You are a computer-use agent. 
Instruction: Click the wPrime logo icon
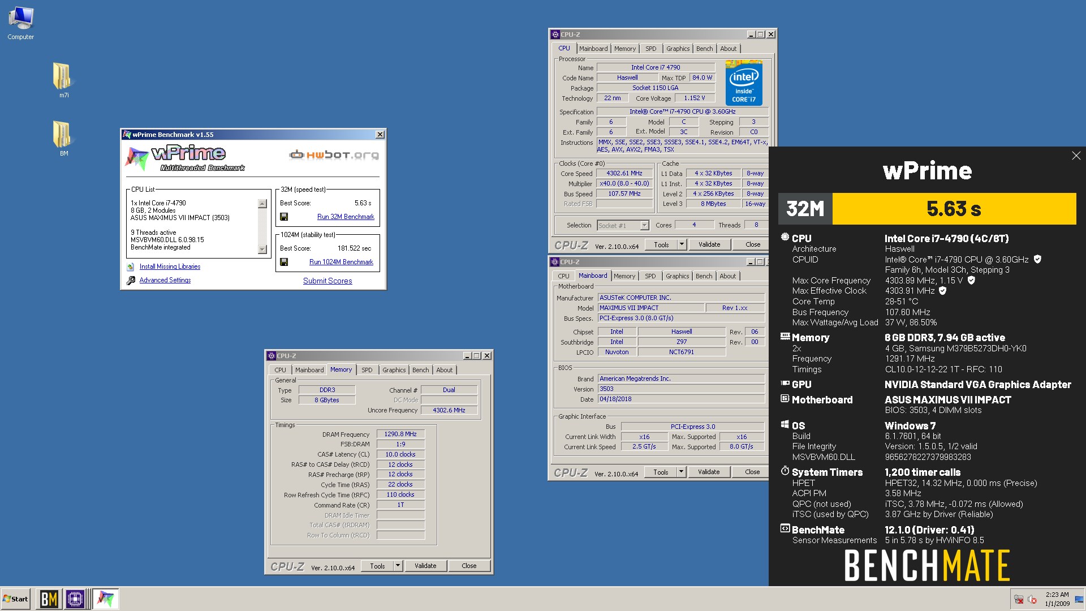[137, 158]
